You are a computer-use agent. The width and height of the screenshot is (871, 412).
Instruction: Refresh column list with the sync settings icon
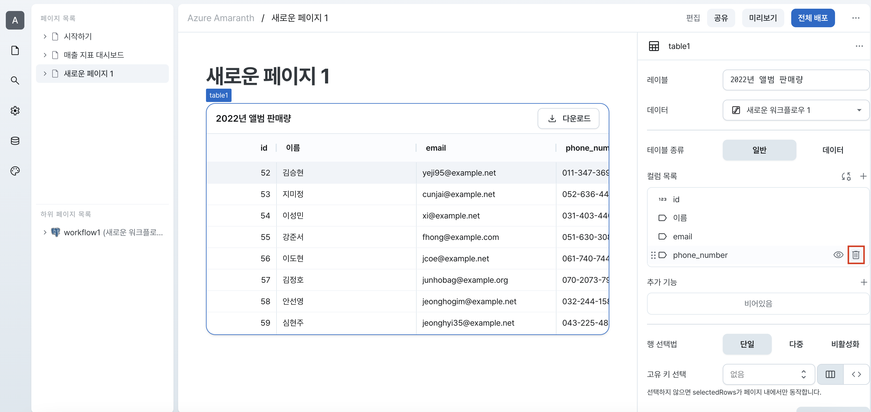pyautogui.click(x=846, y=176)
